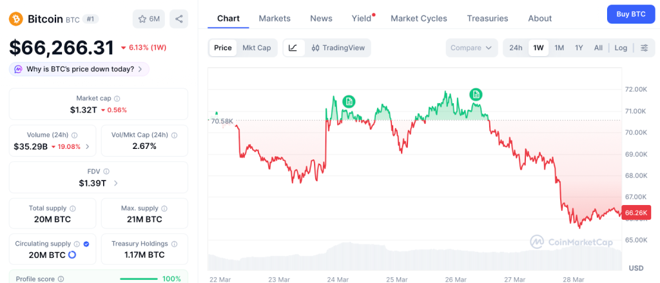Select the Price toggle
660x283 pixels.
pos(223,48)
